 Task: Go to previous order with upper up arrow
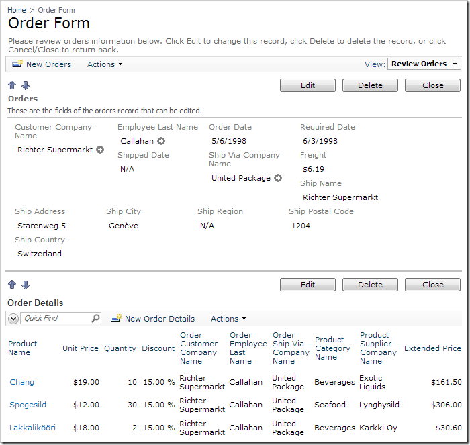(12, 85)
